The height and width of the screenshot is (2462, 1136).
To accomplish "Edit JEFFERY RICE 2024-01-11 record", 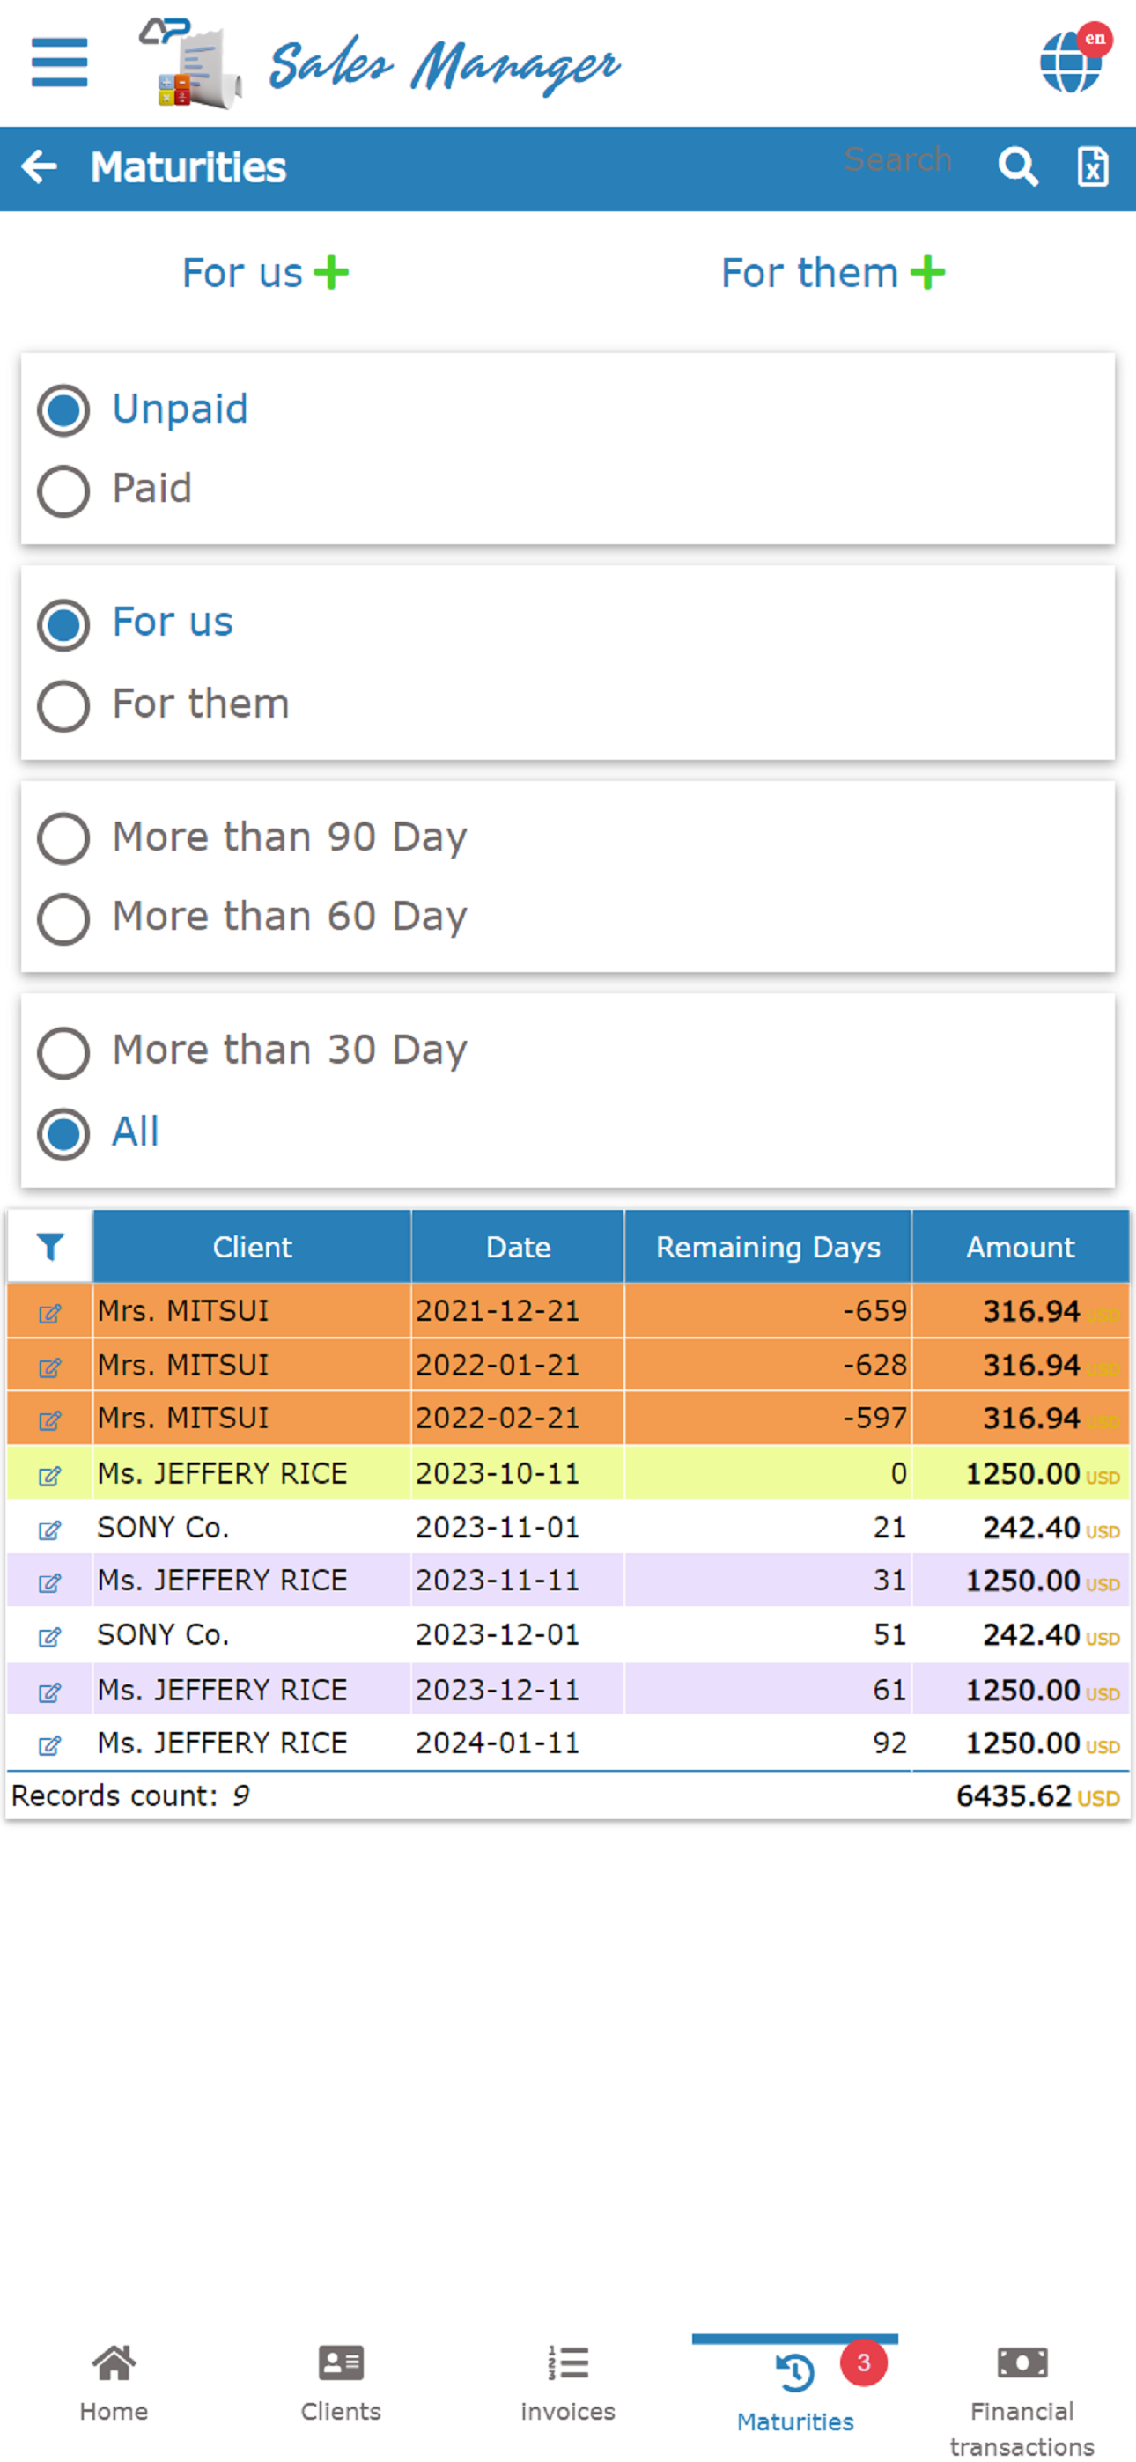I will (x=49, y=1745).
